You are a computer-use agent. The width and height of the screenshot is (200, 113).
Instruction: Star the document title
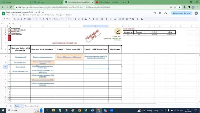click(x=36, y=12)
